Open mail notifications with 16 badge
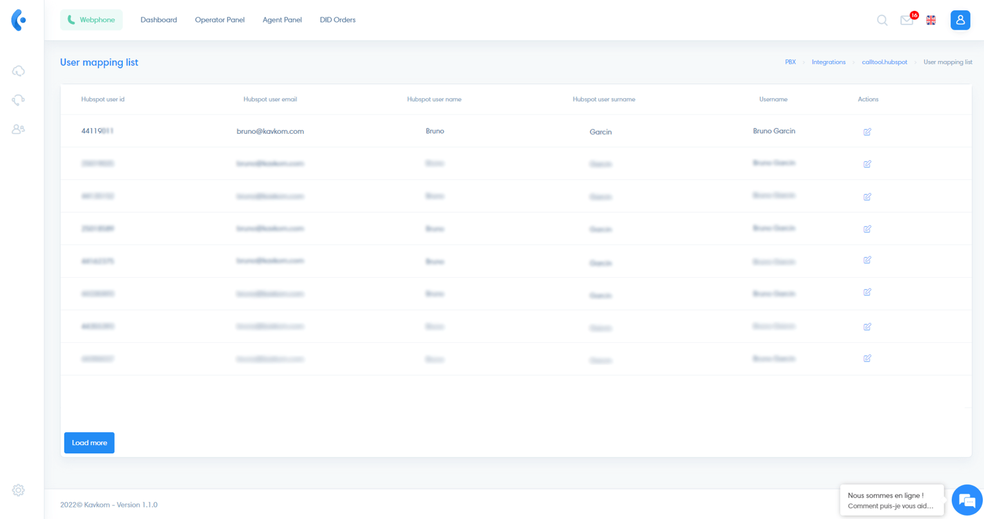This screenshot has height=519, width=984. (907, 21)
